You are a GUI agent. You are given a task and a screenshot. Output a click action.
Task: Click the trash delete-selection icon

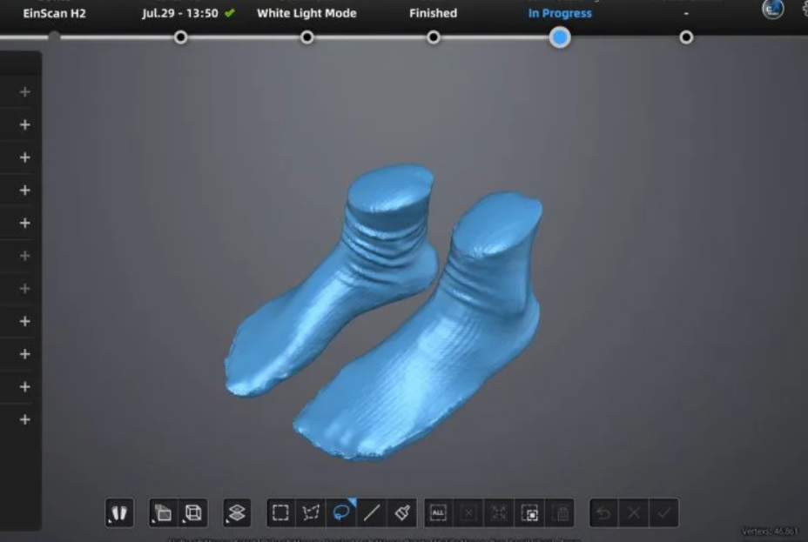[x=560, y=512]
